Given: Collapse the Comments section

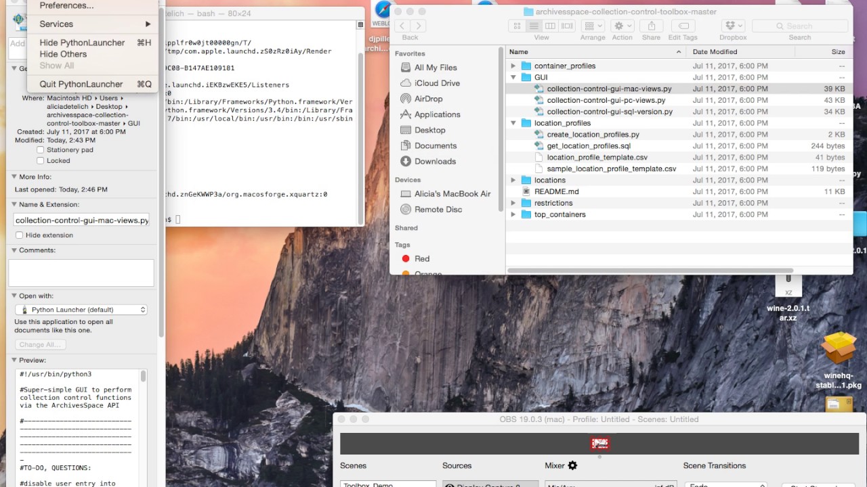Looking at the screenshot, I should coord(14,250).
